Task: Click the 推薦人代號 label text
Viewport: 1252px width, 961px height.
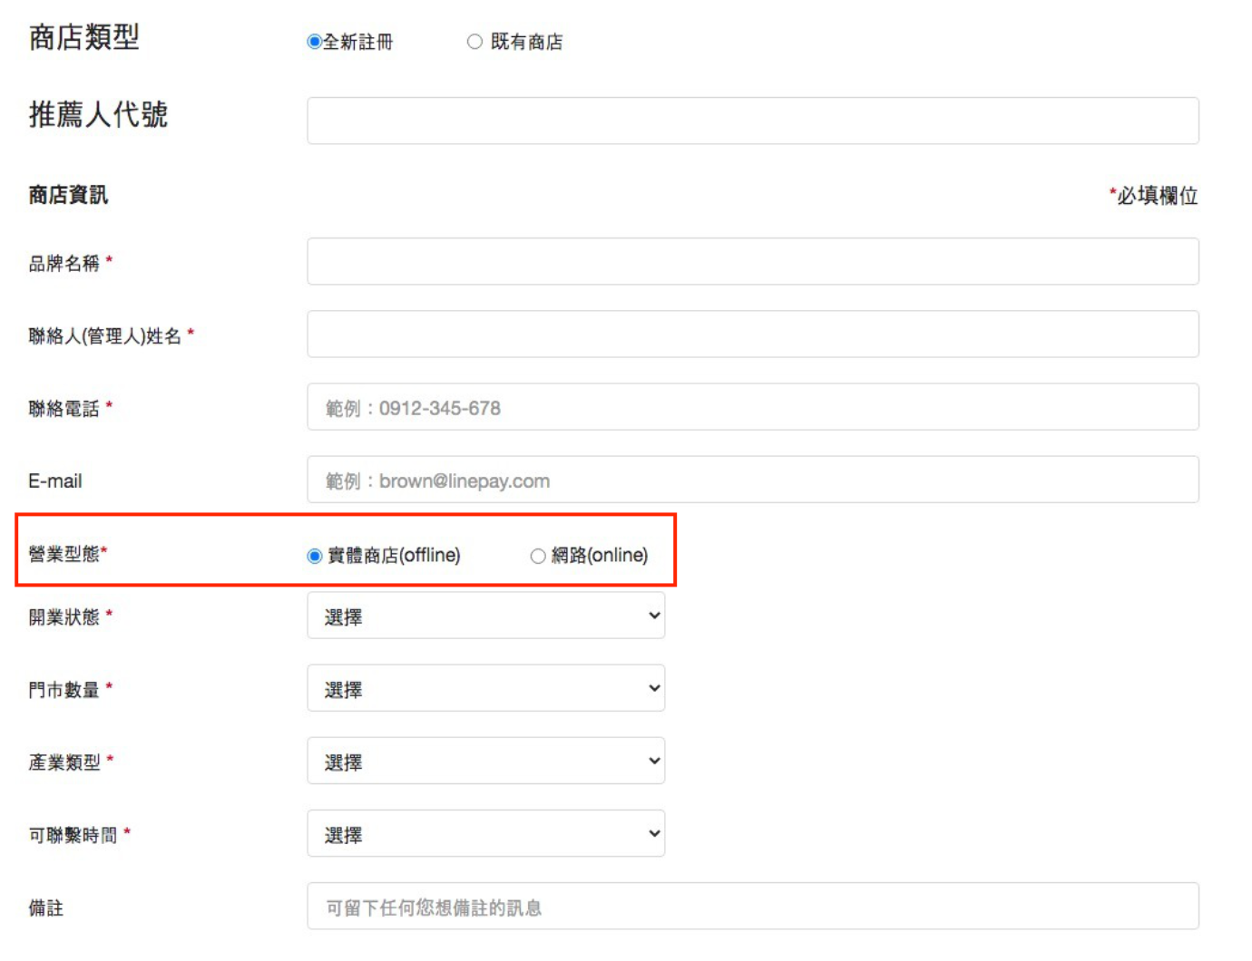Action: [x=98, y=115]
